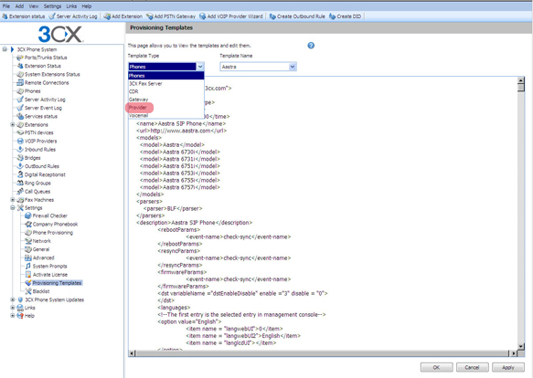Expand the Fax Machines tree node
The width and height of the screenshot is (533, 378).
pos(13,200)
